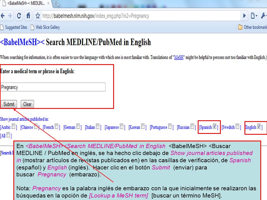The image size is (267, 200).
Task: Tick the Russian checkbox
Action: pos(192,126)
